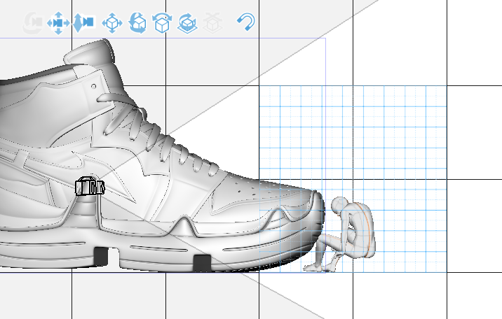Screen dimensions: 502x319
Task: Select the free-rotate object cube icon
Action: pyautogui.click(x=137, y=23)
